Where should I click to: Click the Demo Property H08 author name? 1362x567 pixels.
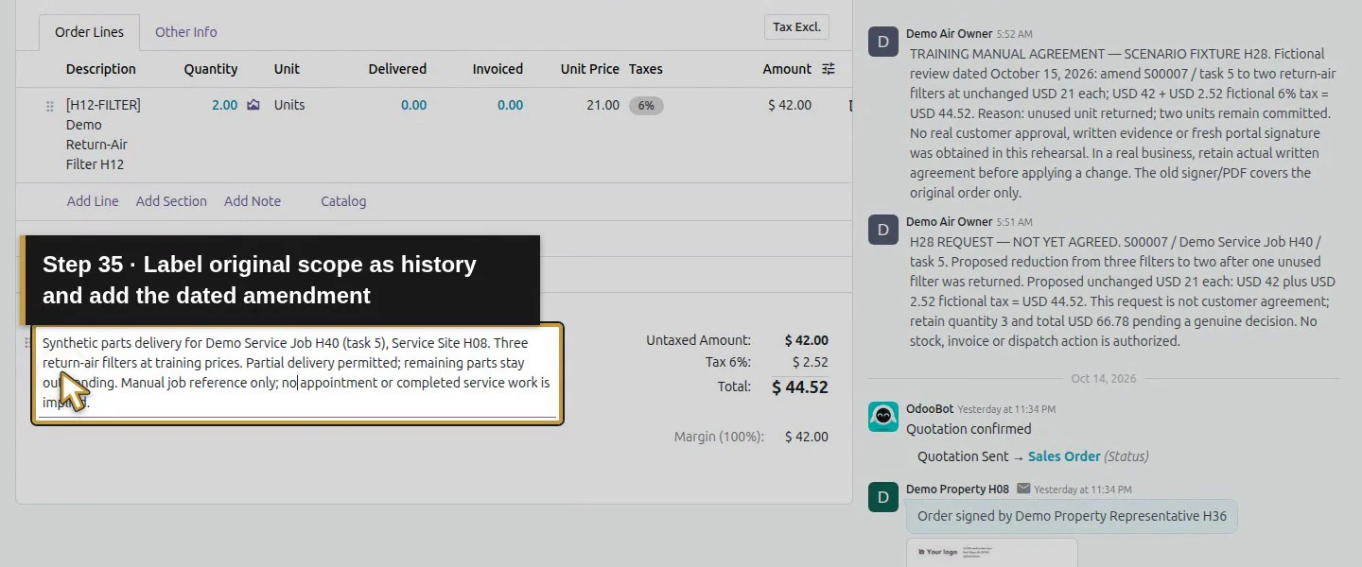pos(957,489)
